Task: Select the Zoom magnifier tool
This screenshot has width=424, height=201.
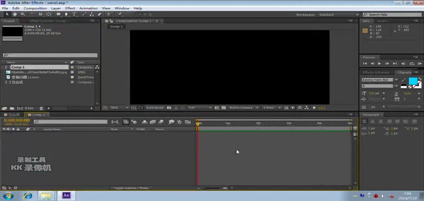Action: pyautogui.click(x=23, y=14)
